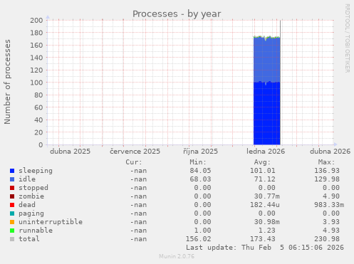Click the y-axis value 100
Image resolution: width=354 pixels, height=264 pixels.
tap(36, 83)
